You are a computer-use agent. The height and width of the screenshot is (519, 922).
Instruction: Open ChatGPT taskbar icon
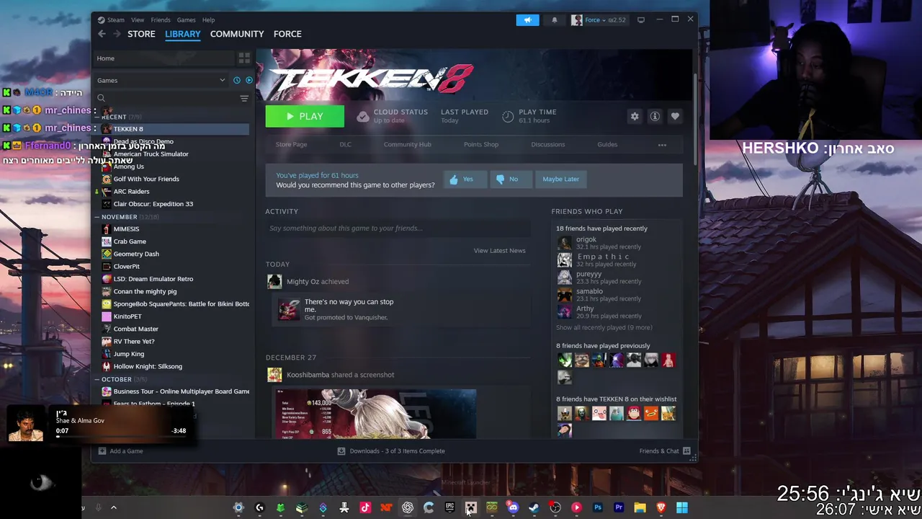coord(408,507)
